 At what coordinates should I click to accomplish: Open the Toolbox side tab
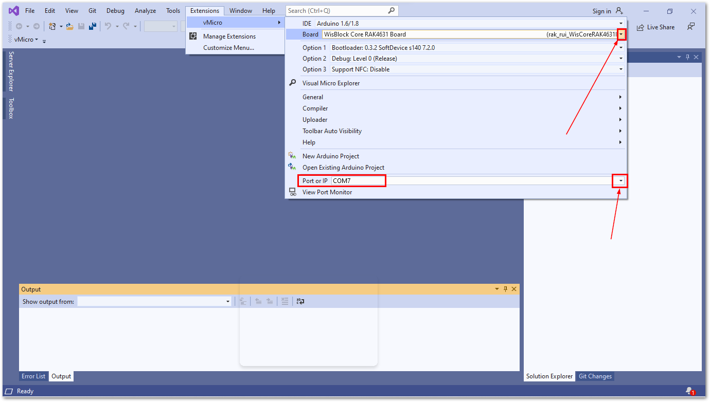click(x=11, y=108)
